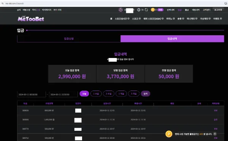Image resolution: width=228 pixels, height=141 pixels.
Task: Click the 로그아웃 logout button
Action: coord(218,10)
